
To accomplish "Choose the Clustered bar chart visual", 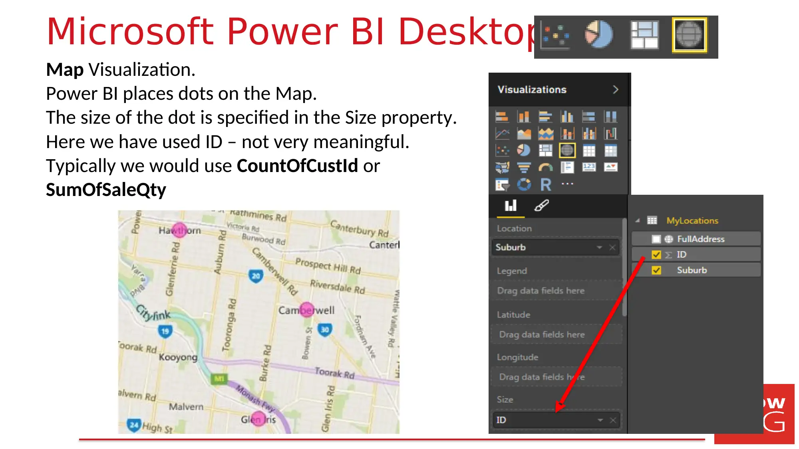I will pyautogui.click(x=545, y=117).
